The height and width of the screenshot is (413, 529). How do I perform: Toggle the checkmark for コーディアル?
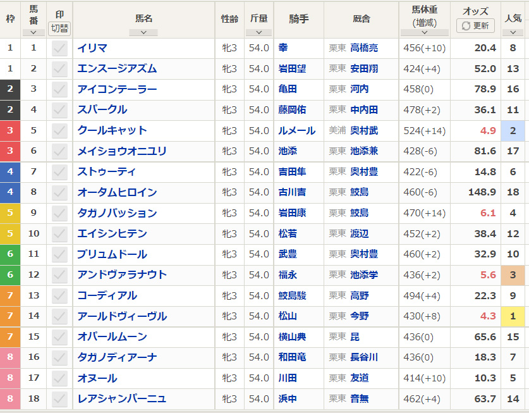[x=59, y=295]
